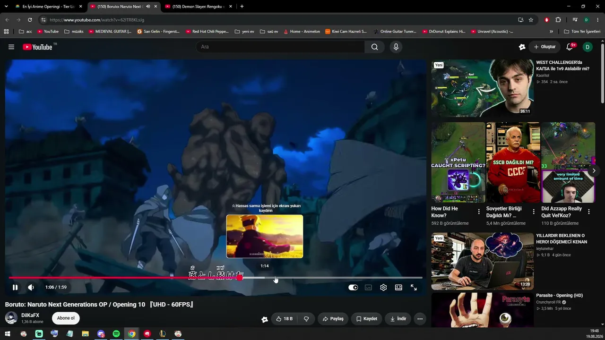
Task: Open the müziks bookmarks folder
Action: coord(74,32)
